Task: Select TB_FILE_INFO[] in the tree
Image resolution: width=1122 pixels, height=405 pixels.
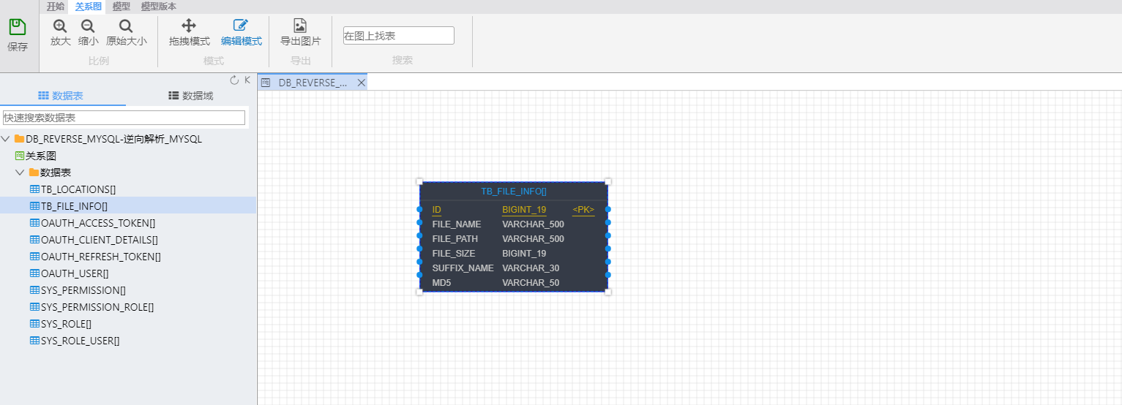Action: (x=74, y=206)
